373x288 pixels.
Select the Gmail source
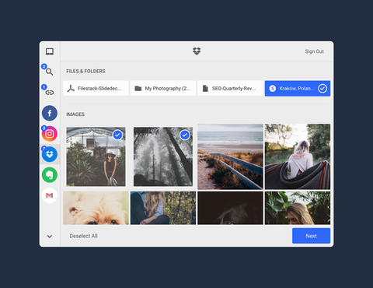[50, 195]
